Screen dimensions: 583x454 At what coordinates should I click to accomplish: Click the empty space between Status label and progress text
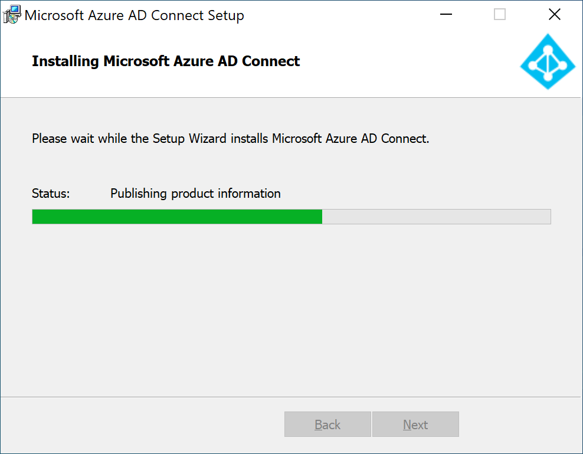(x=90, y=194)
